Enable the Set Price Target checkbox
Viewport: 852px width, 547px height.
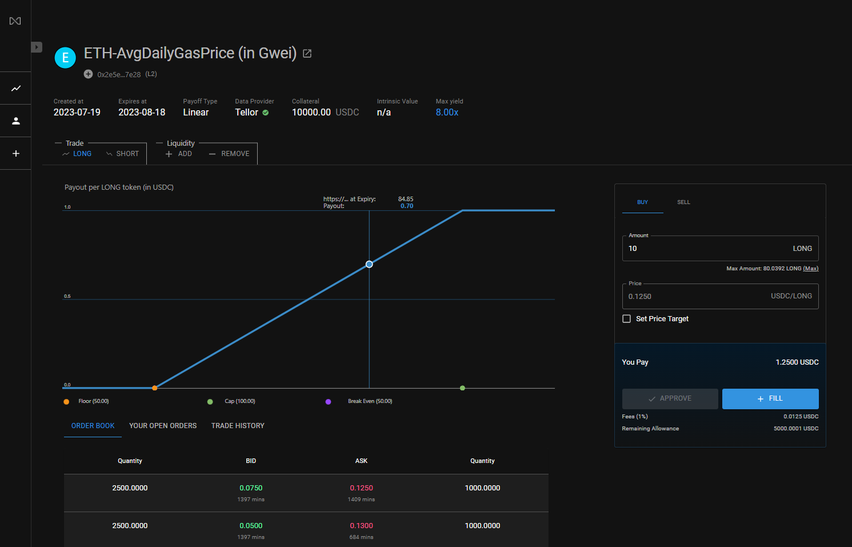click(627, 319)
